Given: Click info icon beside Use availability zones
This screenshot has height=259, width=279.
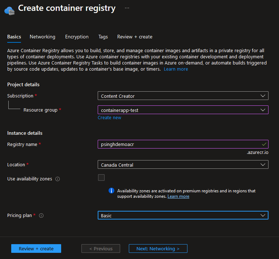Looking at the screenshot, I should tap(58, 179).
